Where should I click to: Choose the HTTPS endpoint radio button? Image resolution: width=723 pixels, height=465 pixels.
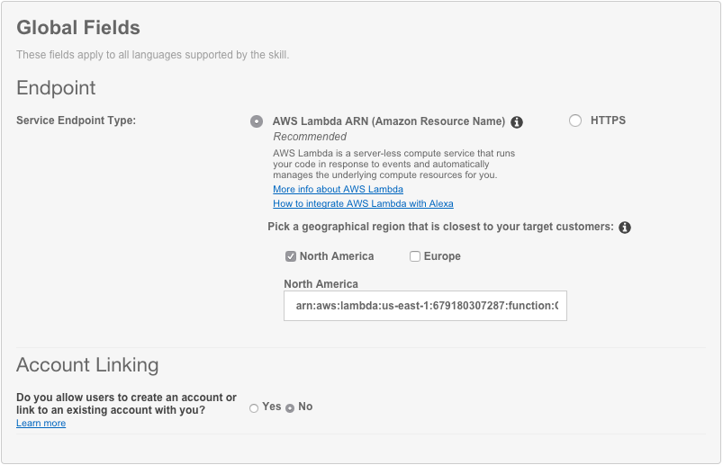click(575, 121)
